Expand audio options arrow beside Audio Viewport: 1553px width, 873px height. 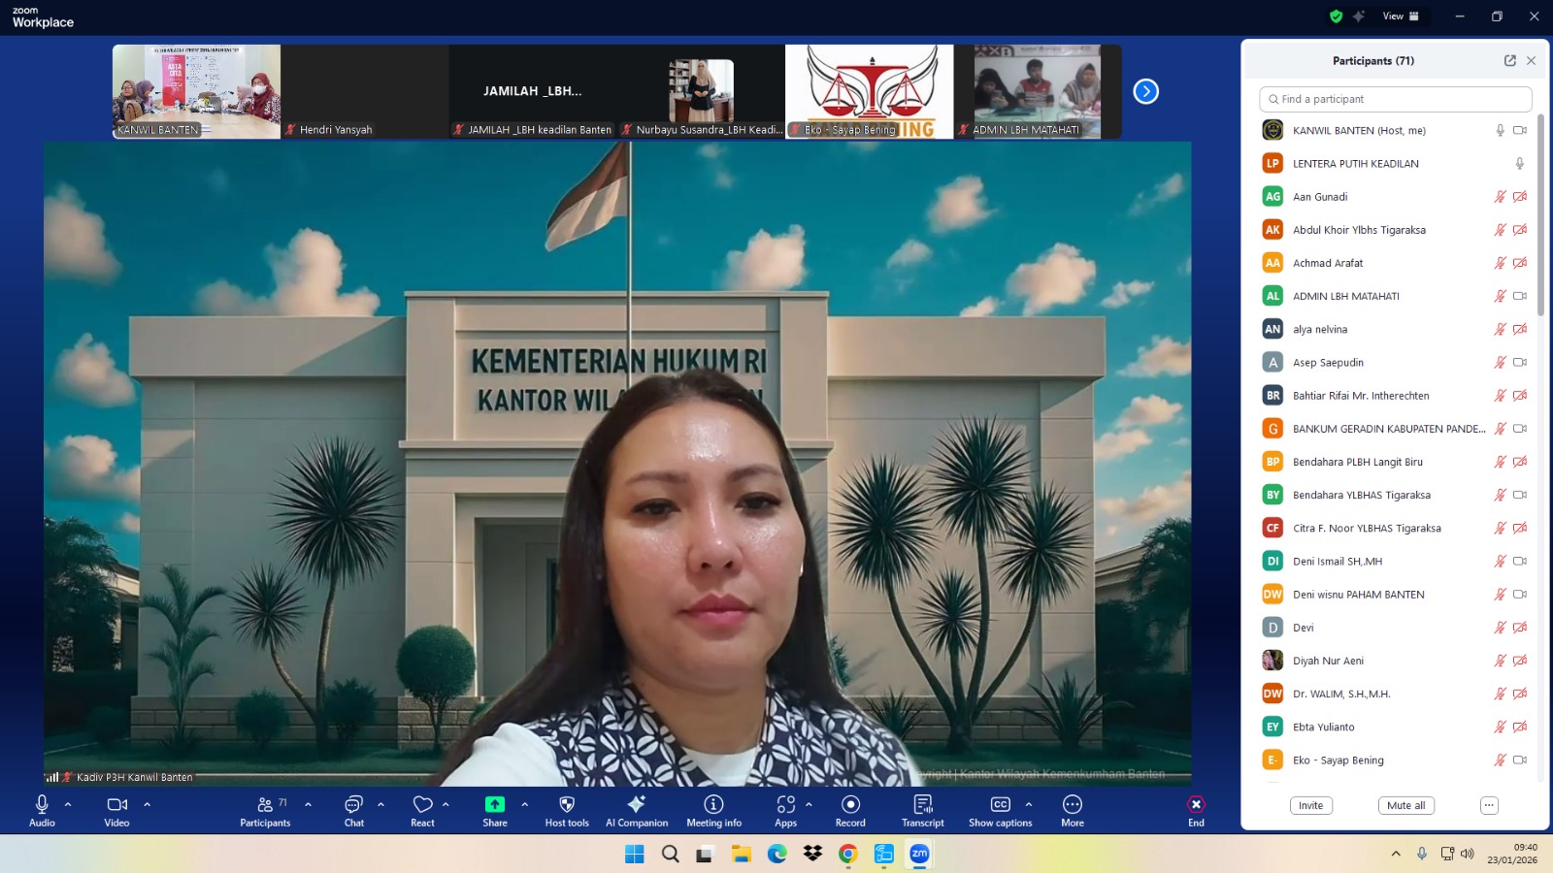point(68,804)
